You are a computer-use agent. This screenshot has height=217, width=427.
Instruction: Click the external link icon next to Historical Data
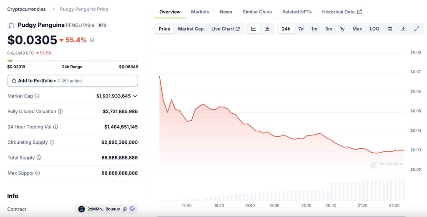[359, 12]
